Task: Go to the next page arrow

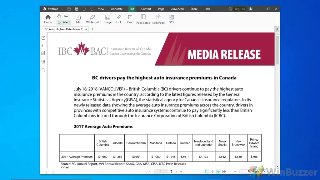Action: click(176, 172)
